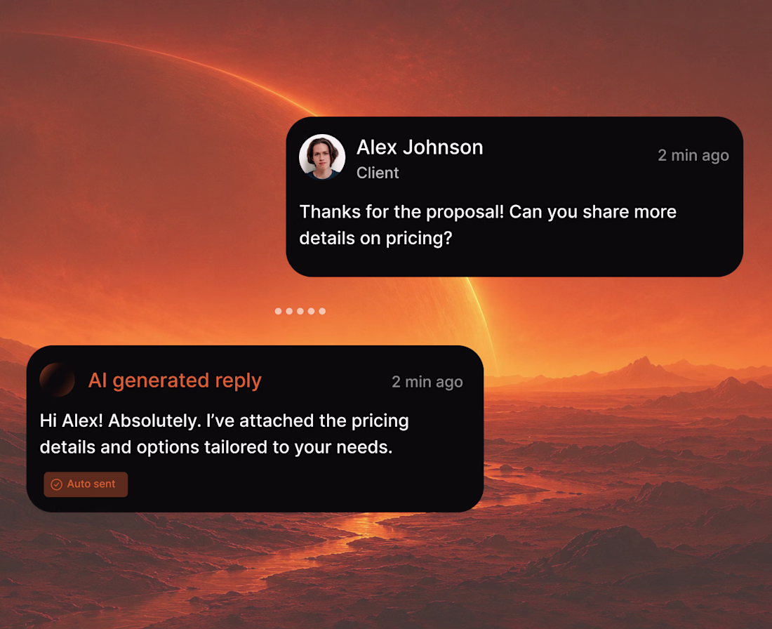Select the "Hi Alex! Absolutely." reply text
The width and height of the screenshot is (772, 629).
[x=121, y=421]
